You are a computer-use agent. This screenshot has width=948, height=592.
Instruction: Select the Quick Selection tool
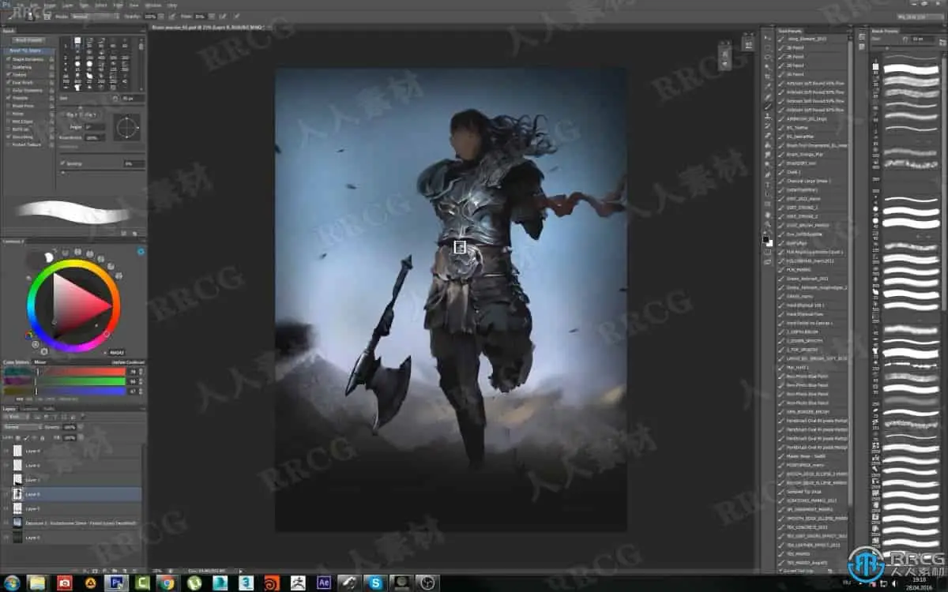click(x=768, y=66)
